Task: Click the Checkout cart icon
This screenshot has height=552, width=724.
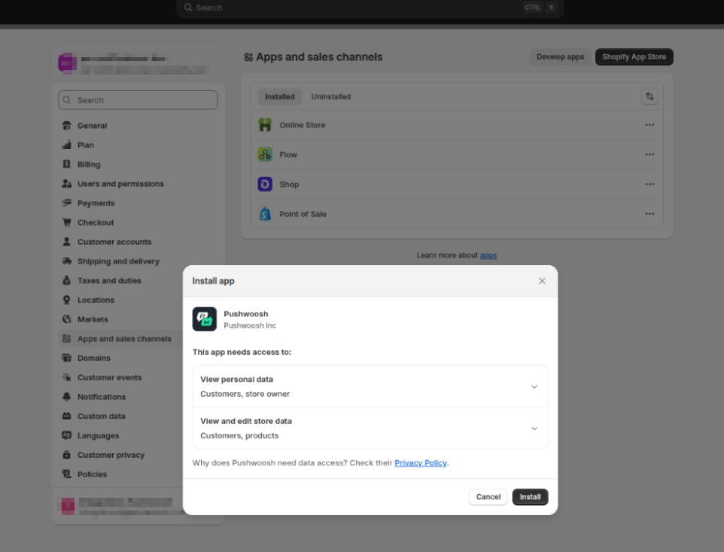Action: (x=66, y=222)
